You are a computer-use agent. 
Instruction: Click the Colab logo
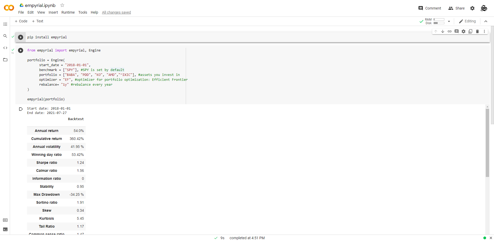pyautogui.click(x=9, y=8)
